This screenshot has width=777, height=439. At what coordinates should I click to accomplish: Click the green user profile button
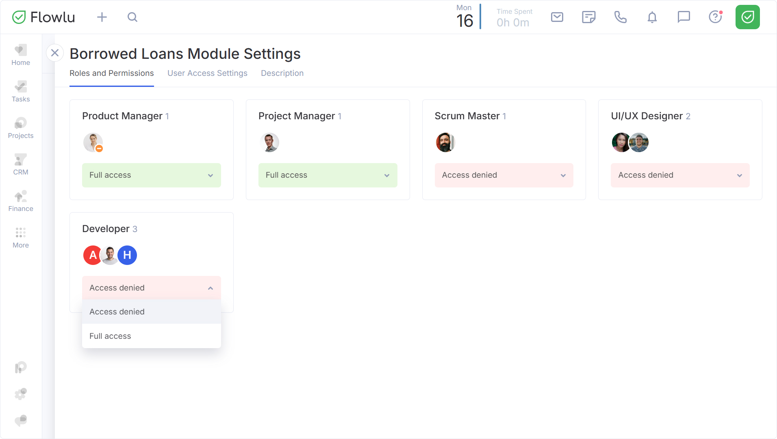747,17
